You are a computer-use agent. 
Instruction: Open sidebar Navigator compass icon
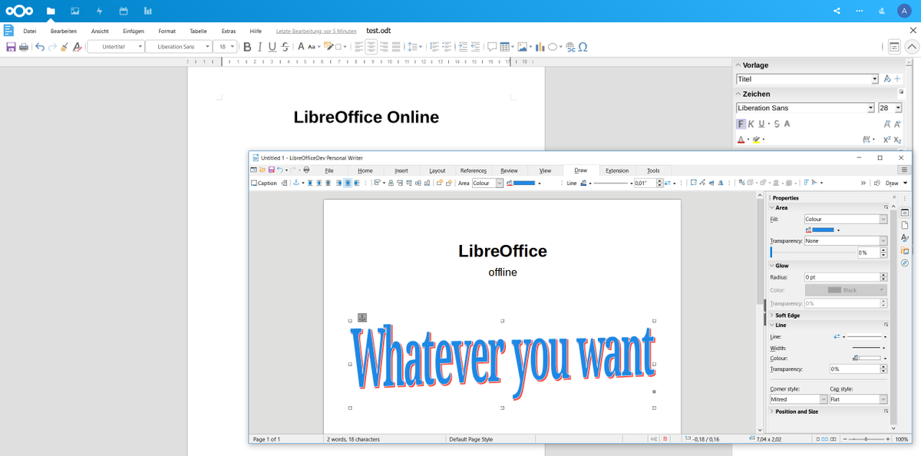904,263
